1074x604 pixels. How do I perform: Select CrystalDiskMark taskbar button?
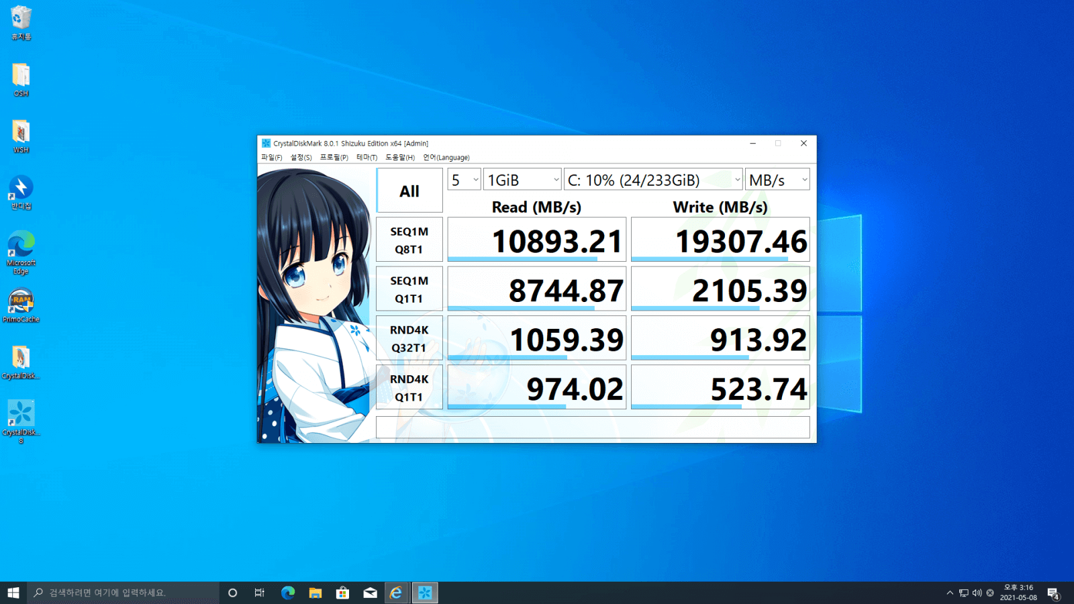point(425,593)
